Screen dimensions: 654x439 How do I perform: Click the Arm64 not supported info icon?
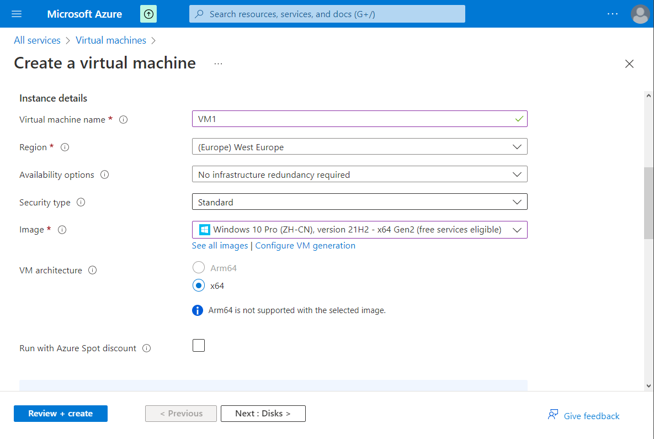pyautogui.click(x=198, y=310)
